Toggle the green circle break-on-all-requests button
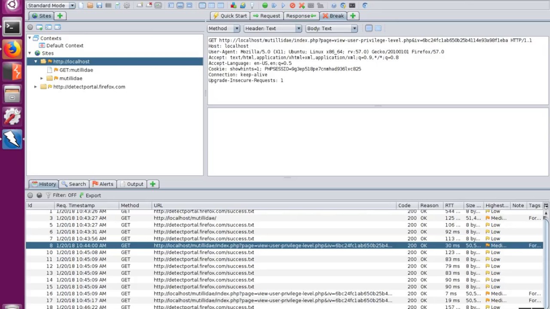 coord(265,6)
